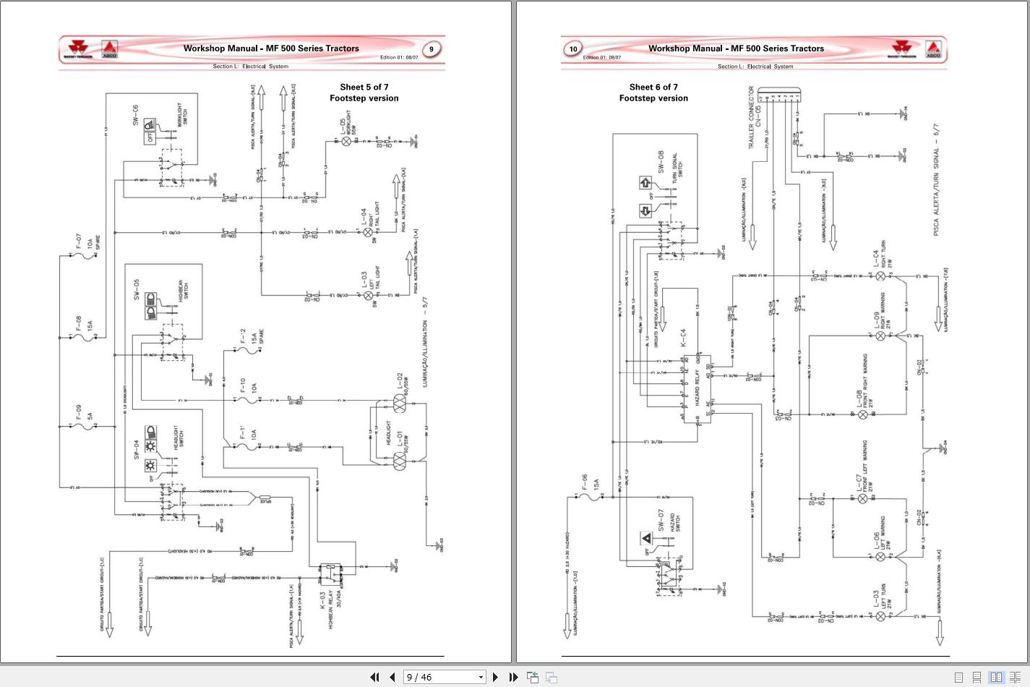This screenshot has height=687, width=1030.
Task: Click the 'Sheet 5 of 7' heading
Action: pos(364,87)
